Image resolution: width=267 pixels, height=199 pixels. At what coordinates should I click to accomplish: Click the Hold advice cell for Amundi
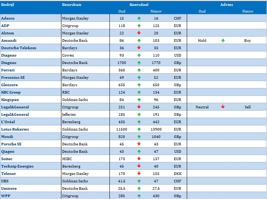point(202,40)
